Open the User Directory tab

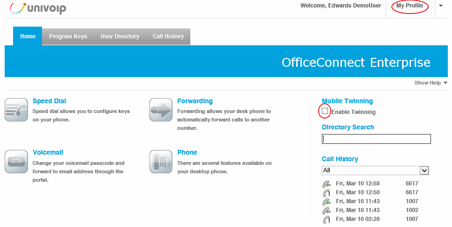pyautogui.click(x=120, y=36)
